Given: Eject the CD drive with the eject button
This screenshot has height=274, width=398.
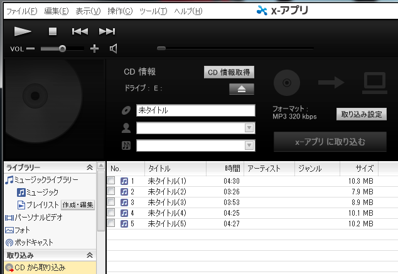Looking at the screenshot, I should 242,89.
